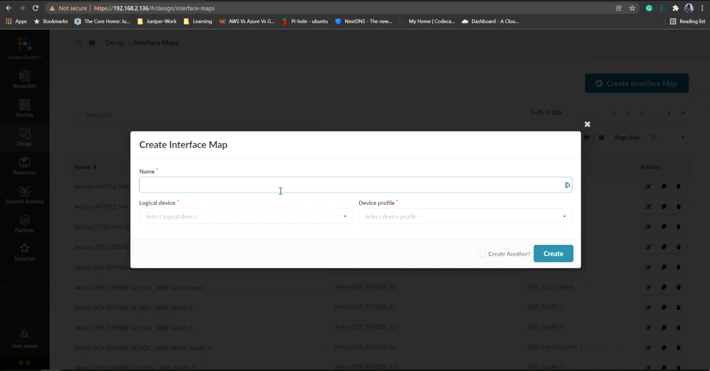Edit the AOS-64x10+16x40-1 interface map row

coord(648,348)
